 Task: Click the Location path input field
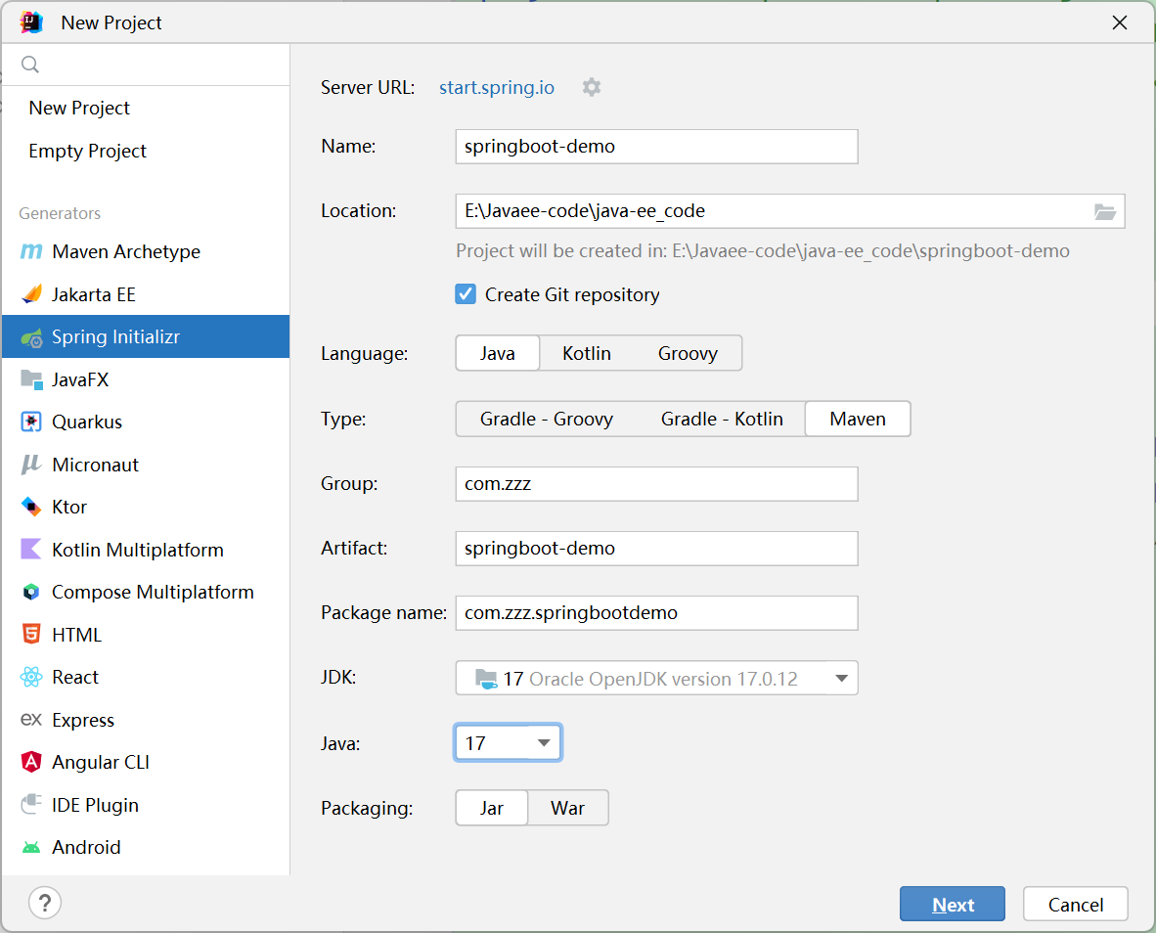pos(789,211)
